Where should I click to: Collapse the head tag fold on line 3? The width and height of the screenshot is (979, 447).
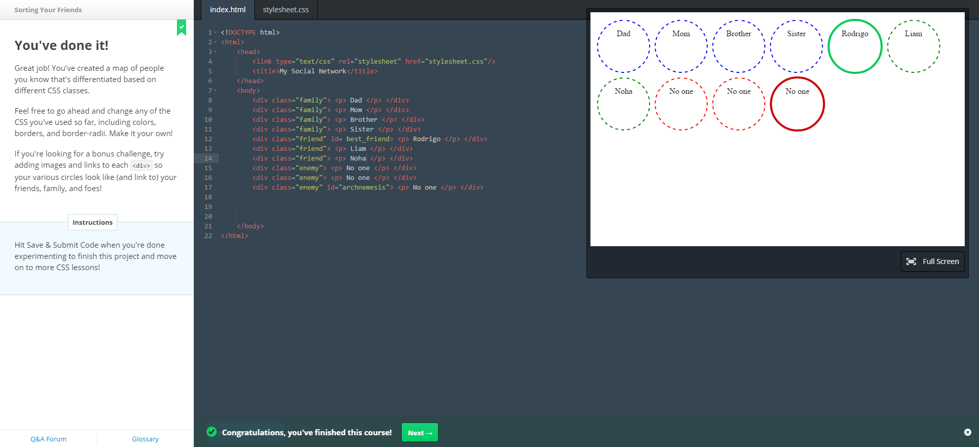(216, 52)
